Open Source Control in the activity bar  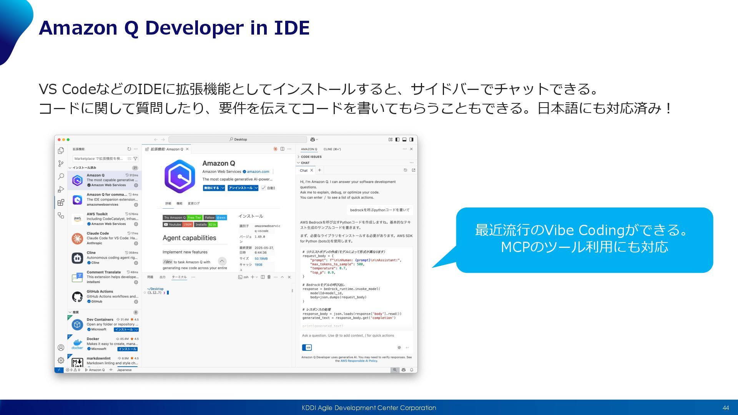point(61,164)
